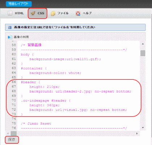Viewport: 152px width, 145px height.
Task: Switch to the CSS tab
Action: [x=37, y=13]
